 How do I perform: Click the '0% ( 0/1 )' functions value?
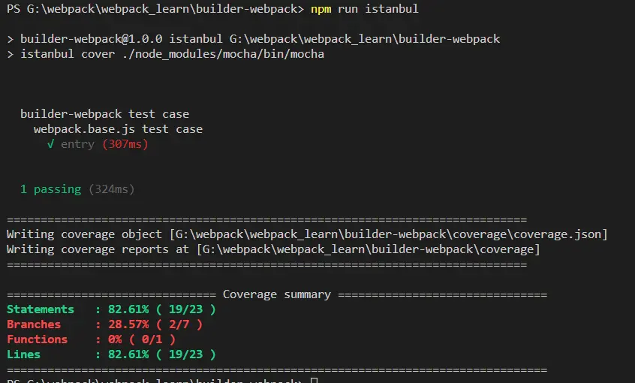click(x=142, y=339)
